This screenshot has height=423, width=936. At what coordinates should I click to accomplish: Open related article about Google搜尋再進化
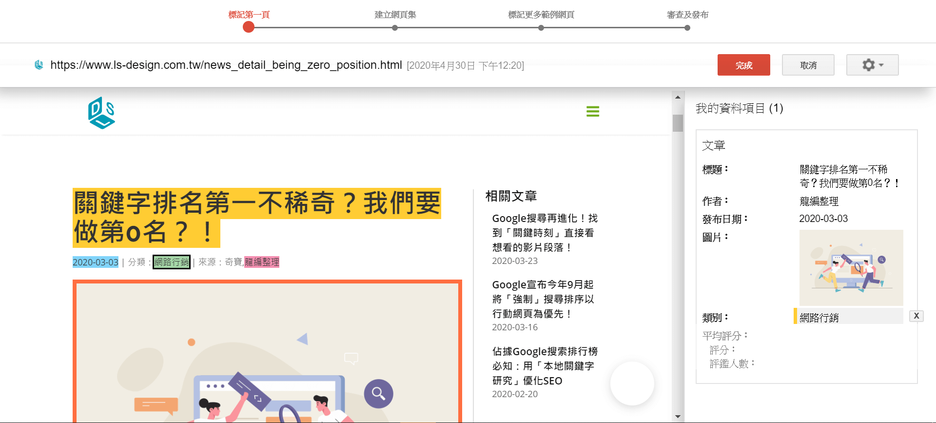tap(545, 233)
